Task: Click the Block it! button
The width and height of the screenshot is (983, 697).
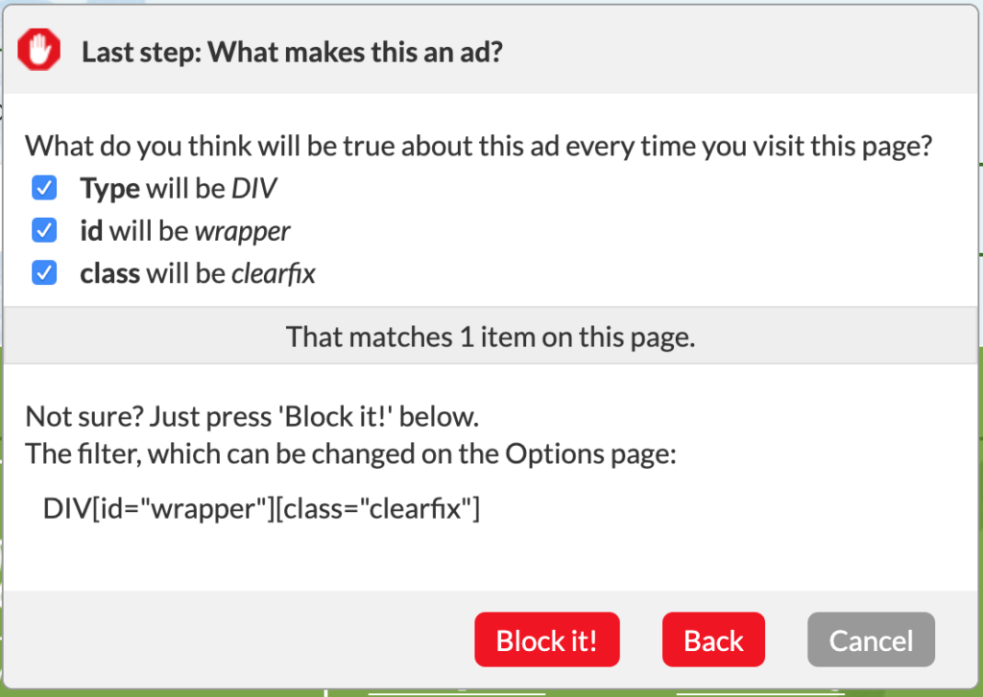Action: point(546,640)
